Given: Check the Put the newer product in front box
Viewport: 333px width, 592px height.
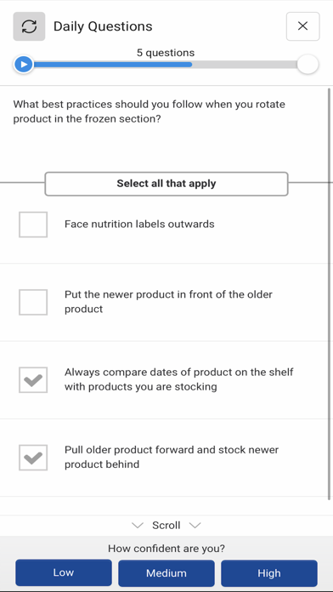Looking at the screenshot, I should coord(33,302).
